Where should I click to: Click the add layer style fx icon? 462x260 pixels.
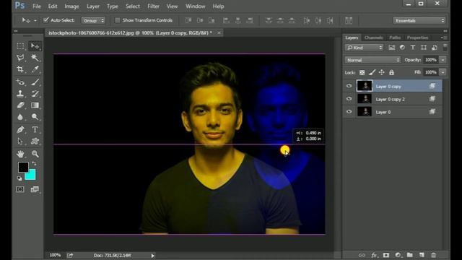tap(374, 255)
